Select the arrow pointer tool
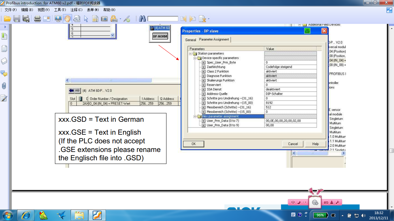 click(x=86, y=19)
